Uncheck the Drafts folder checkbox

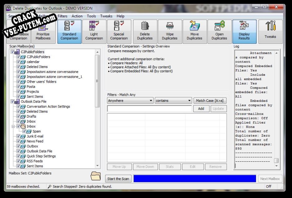pos(18,116)
